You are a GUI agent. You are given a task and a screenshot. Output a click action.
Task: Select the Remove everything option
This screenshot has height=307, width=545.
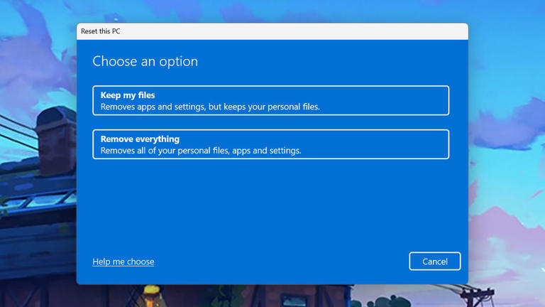(271, 144)
